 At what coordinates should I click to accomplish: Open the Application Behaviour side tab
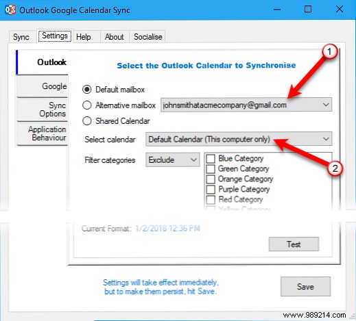point(43,133)
